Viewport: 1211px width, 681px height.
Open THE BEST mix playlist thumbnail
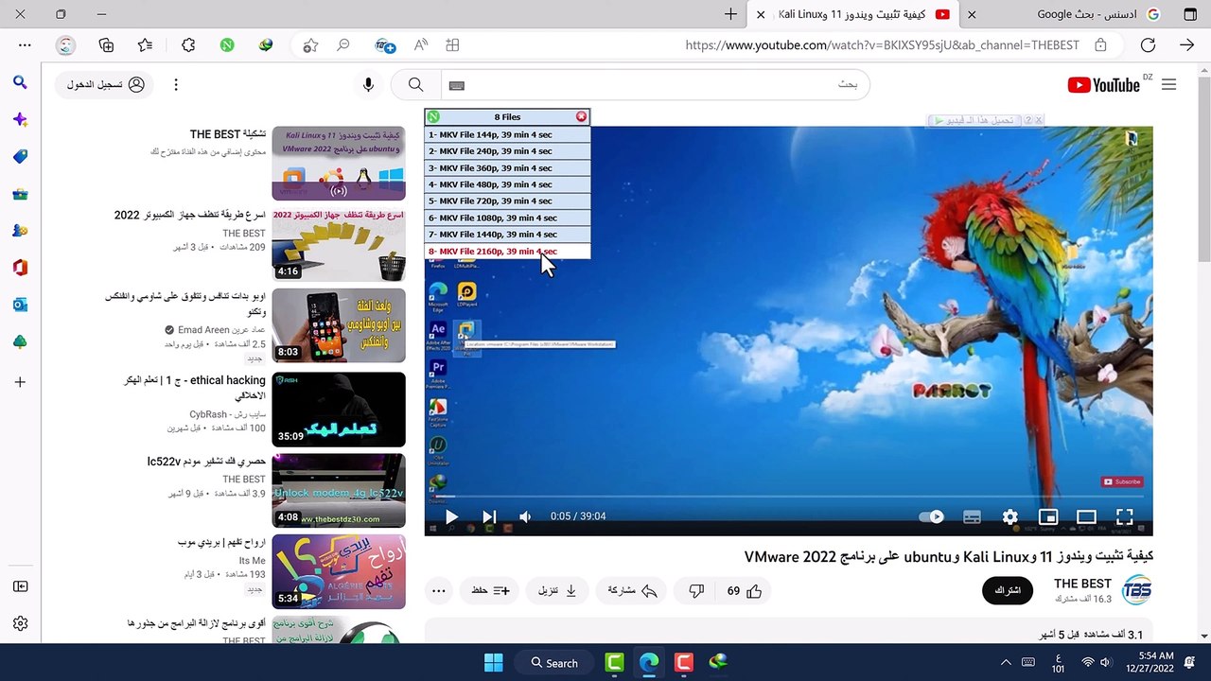(339, 164)
